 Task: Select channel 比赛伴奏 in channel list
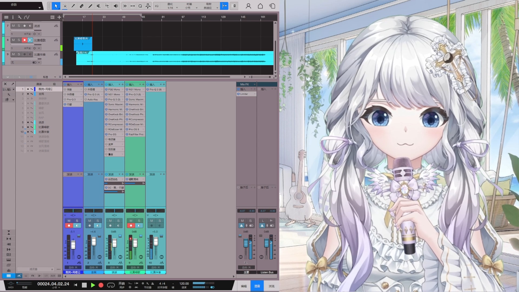point(44,132)
